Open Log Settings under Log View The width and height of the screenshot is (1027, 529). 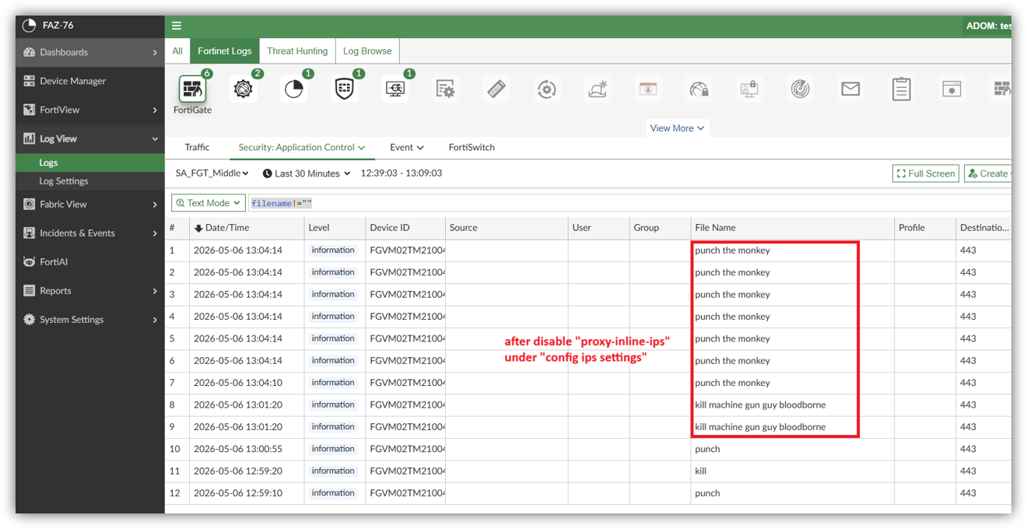90,181
